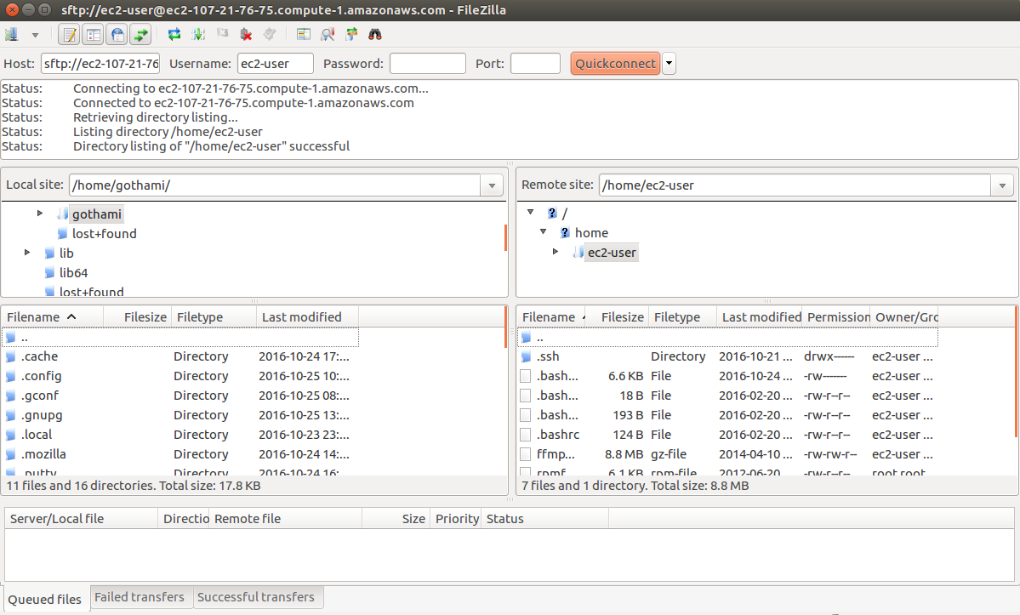Select the .gnupg folder icon in local list

[10, 415]
